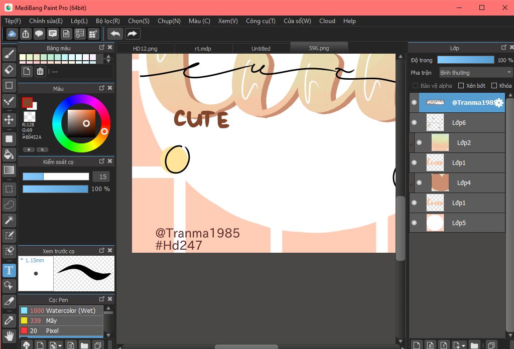The height and width of the screenshot is (349, 514).
Task: Select the Brush tool
Action: tap(9, 54)
